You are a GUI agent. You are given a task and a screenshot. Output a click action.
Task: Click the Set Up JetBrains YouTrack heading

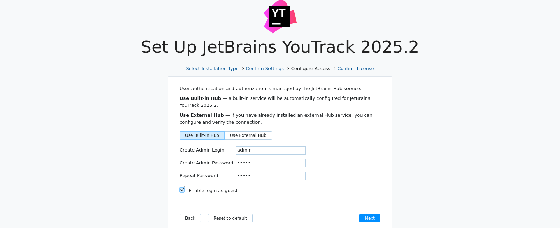(280, 47)
